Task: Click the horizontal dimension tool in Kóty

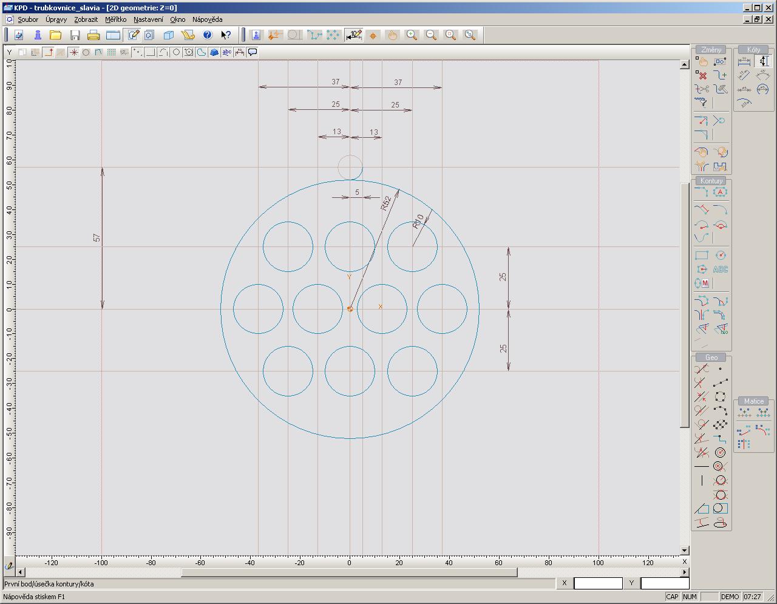Action: tap(744, 61)
